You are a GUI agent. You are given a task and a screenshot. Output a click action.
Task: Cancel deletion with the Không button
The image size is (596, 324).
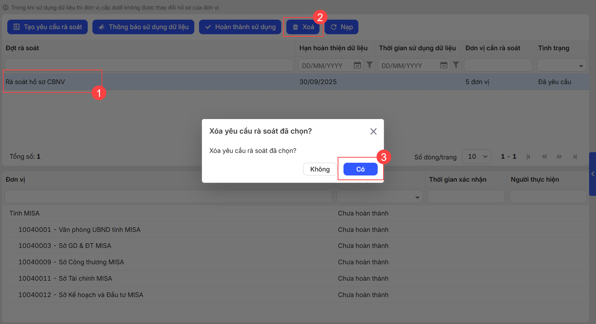pos(320,169)
